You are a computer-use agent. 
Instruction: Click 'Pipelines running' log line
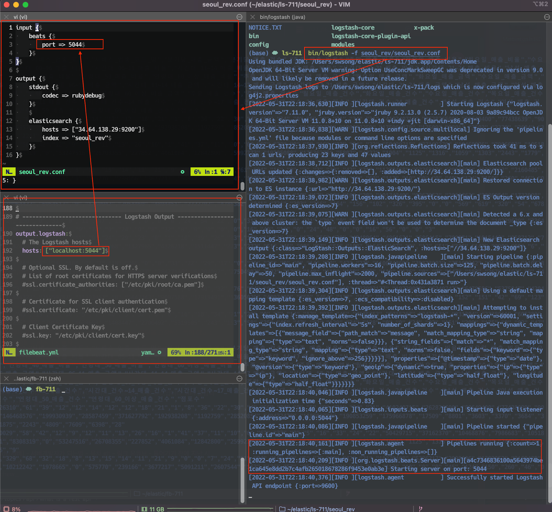(474, 443)
